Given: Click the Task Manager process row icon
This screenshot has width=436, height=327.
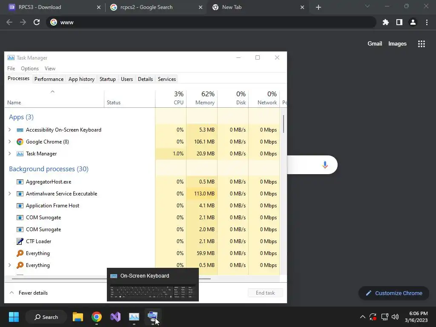Looking at the screenshot, I should coord(20,154).
